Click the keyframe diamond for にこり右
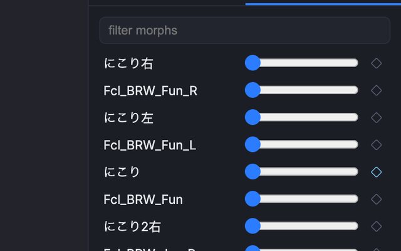Screen dimensions: 401x251 coord(376,63)
